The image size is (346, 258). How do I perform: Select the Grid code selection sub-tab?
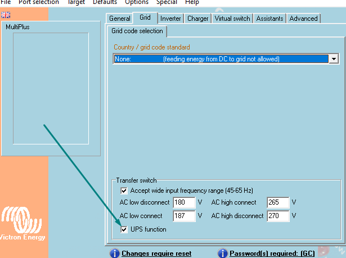coord(137,31)
